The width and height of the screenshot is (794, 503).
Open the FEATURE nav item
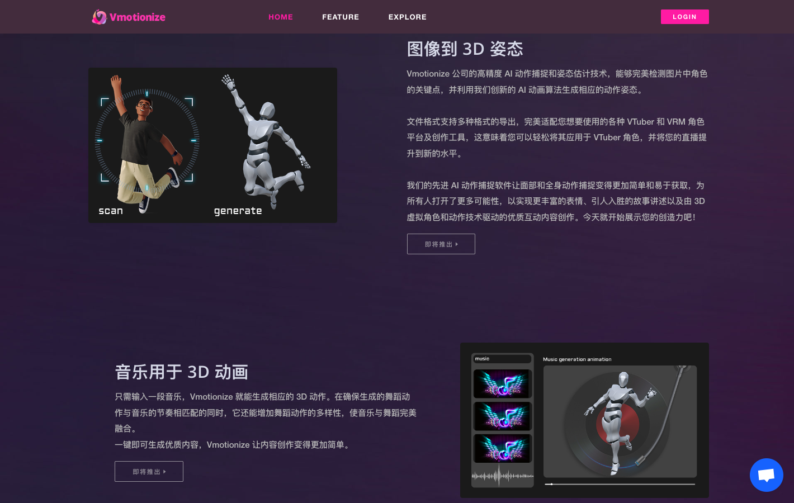point(341,17)
